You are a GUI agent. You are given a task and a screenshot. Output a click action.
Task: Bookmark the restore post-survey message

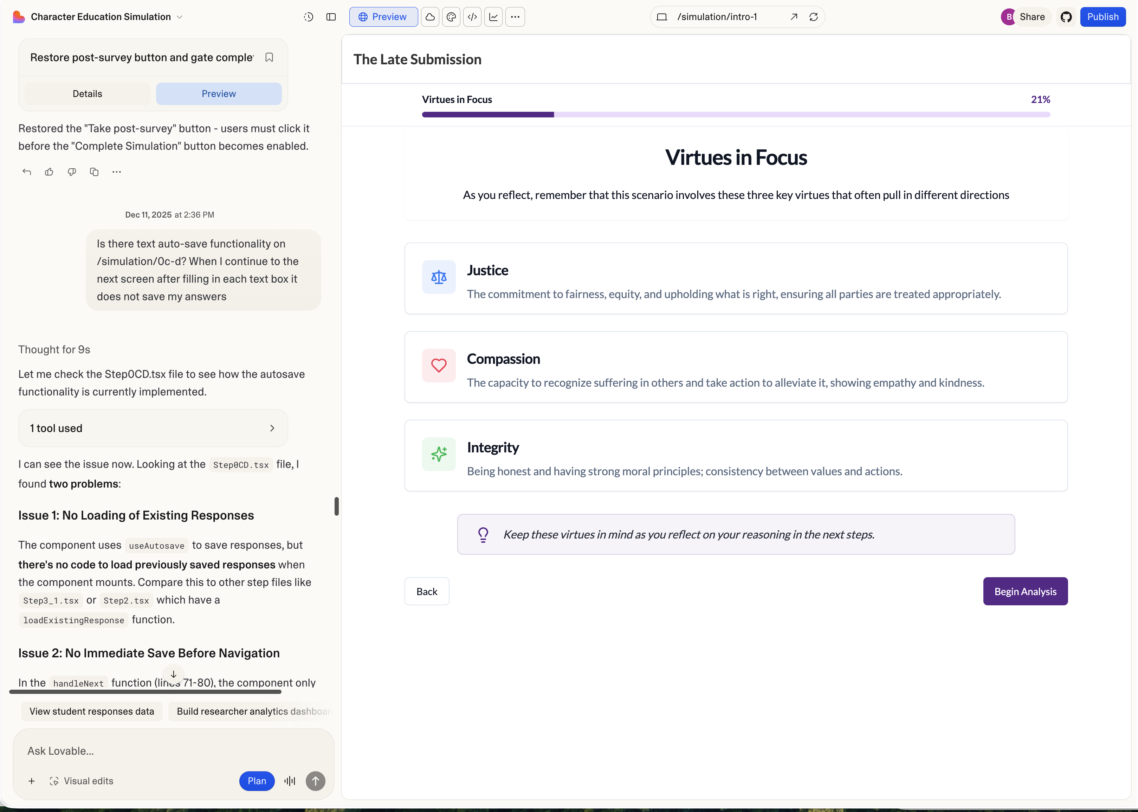pyautogui.click(x=269, y=58)
